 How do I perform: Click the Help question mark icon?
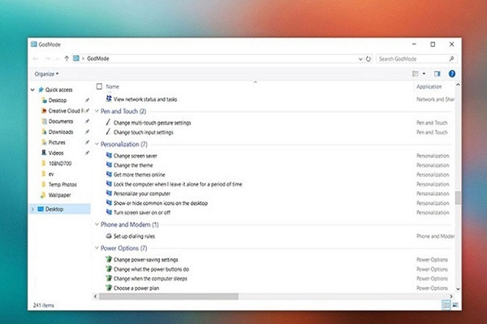[x=452, y=73]
